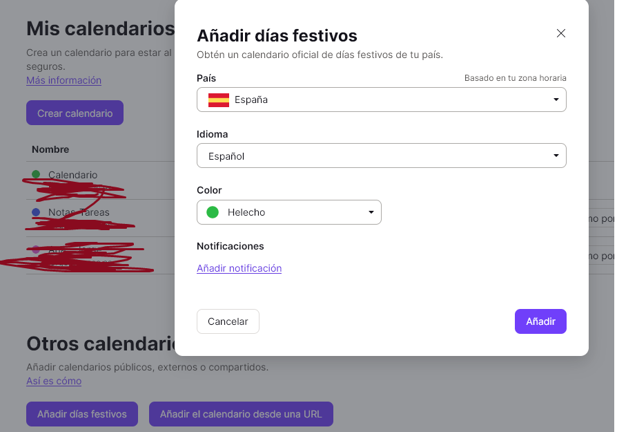
Task: Open the Idioma dropdown showing Español
Action: 381,156
